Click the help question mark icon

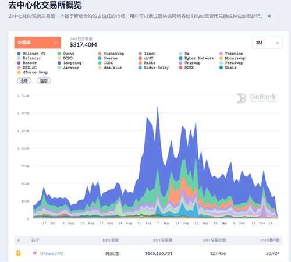pyautogui.click(x=269, y=16)
